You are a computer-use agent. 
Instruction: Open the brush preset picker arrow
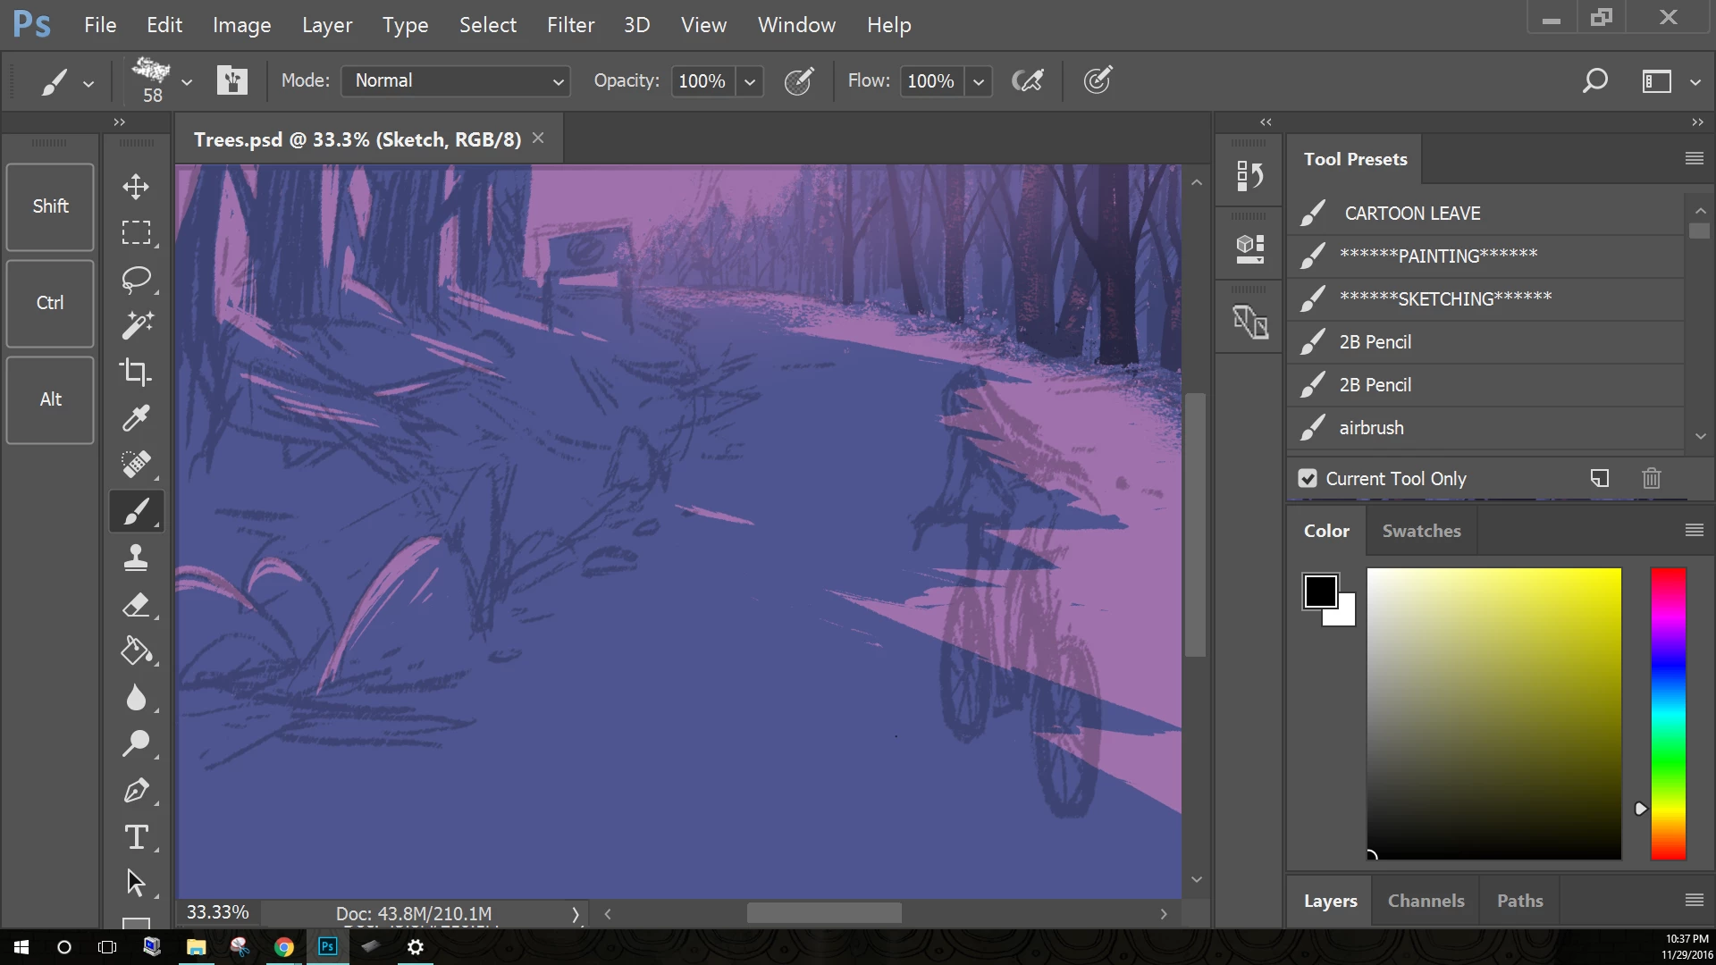[x=187, y=81]
